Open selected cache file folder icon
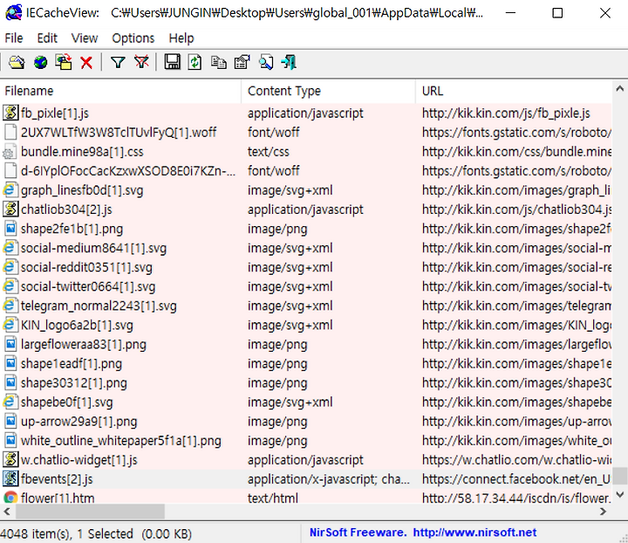Viewport: 628px width, 543px height. click(x=17, y=63)
